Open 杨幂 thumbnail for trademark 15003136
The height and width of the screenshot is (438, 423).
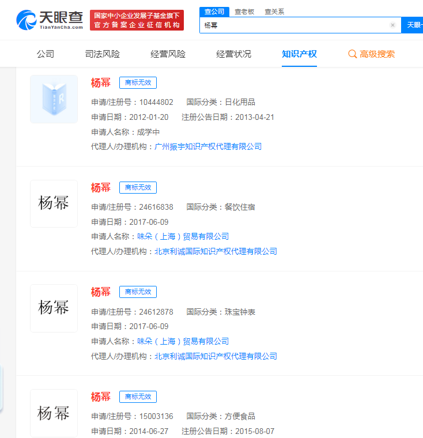(x=54, y=413)
